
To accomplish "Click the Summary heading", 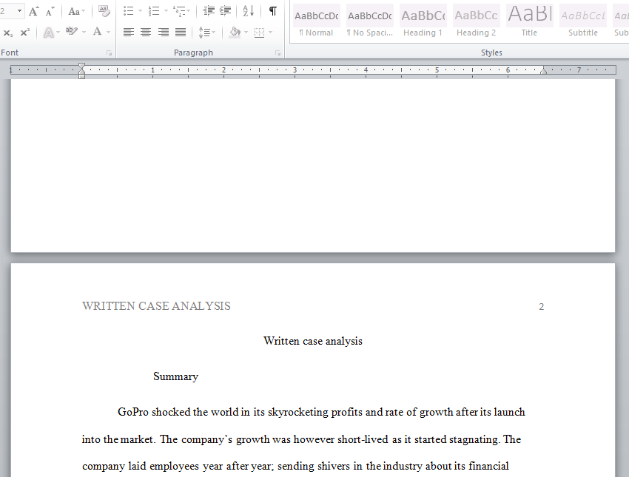I will pyautogui.click(x=175, y=376).
